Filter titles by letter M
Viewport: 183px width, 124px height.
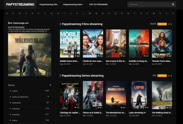coord(90,13)
